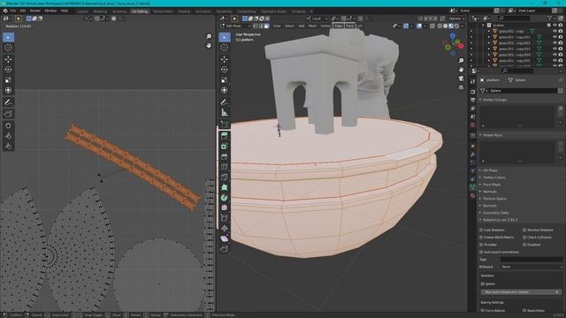The image size is (566, 318).
Task: Select the UV editor Scale tool
Action: [8, 80]
